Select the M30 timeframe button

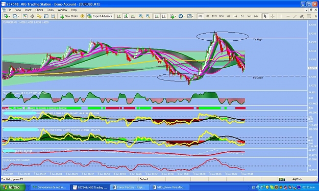(222, 16)
